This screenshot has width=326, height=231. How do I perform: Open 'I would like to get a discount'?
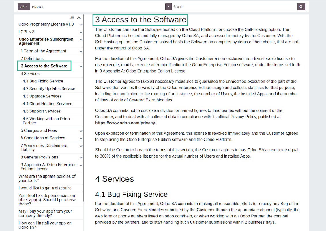pos(44,188)
